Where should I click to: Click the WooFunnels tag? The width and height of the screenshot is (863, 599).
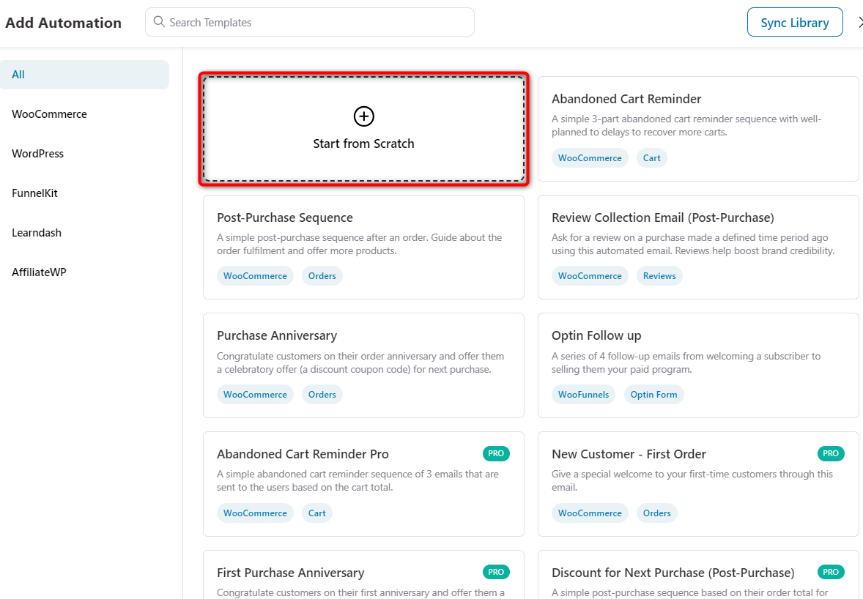[583, 395]
